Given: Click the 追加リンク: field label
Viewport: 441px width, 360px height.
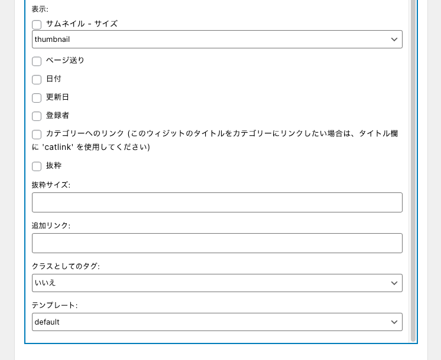Looking at the screenshot, I should [51, 226].
